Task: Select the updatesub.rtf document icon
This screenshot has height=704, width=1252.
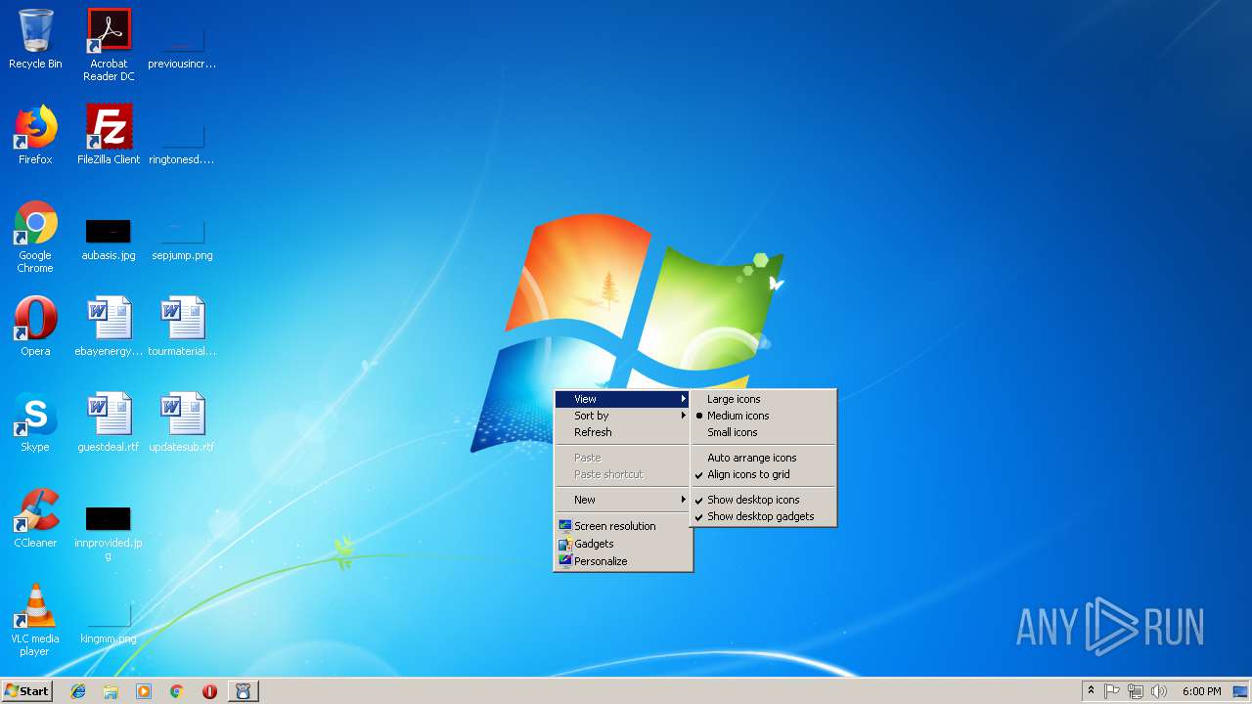Action: click(182, 422)
